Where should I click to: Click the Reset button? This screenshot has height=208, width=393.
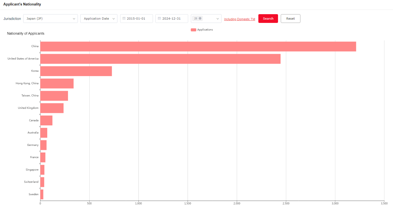tap(290, 19)
